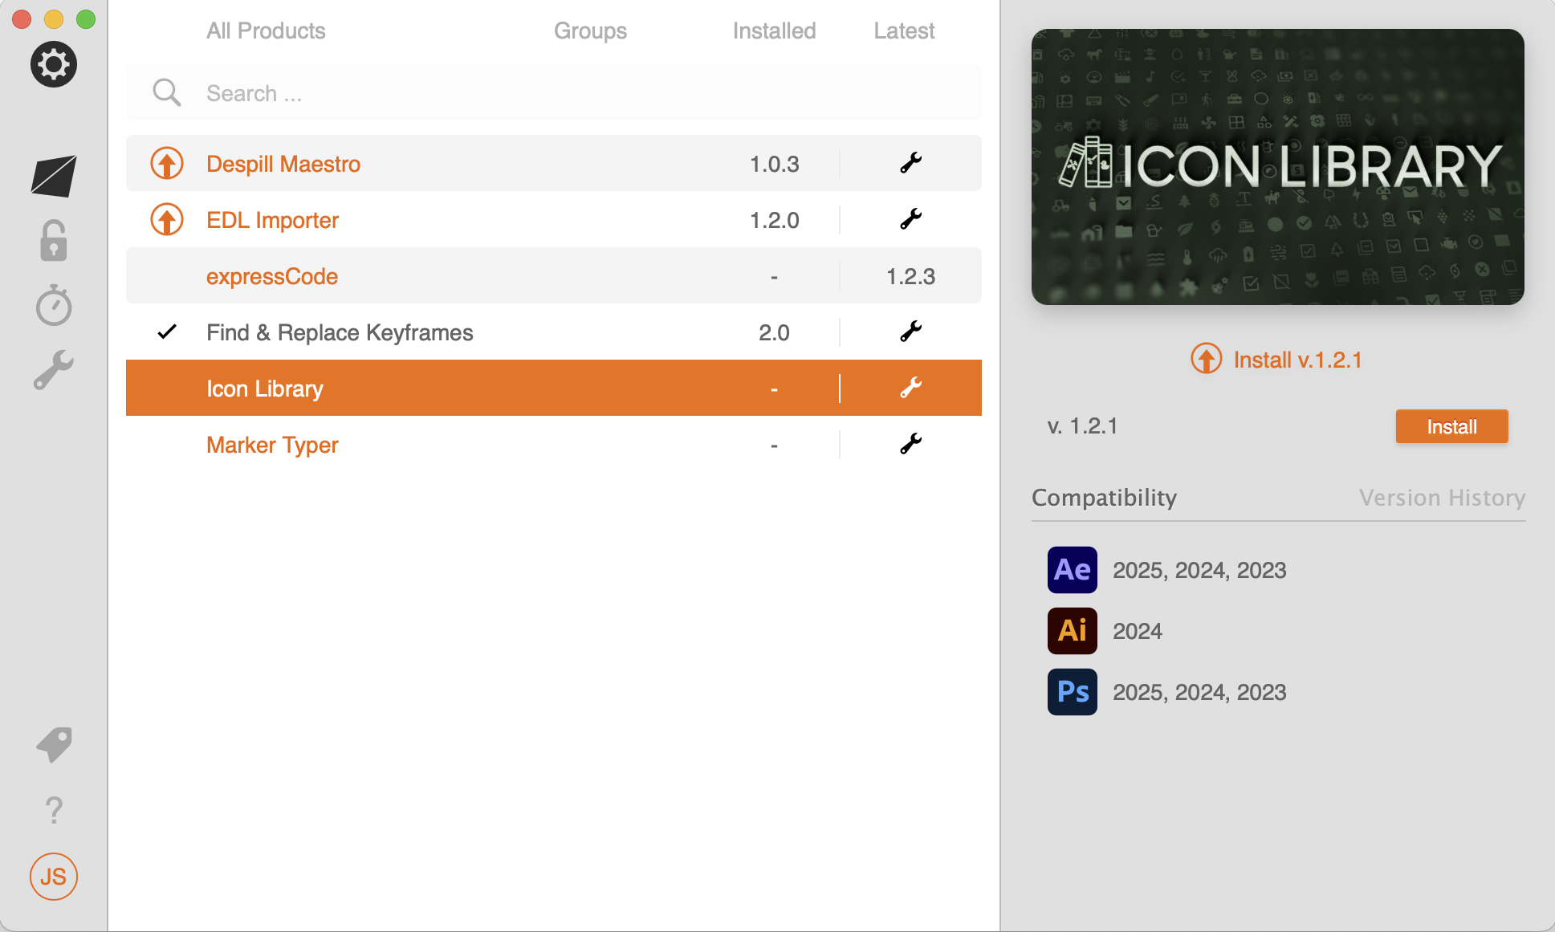
Task: Click the Installed column header
Action: pyautogui.click(x=774, y=31)
